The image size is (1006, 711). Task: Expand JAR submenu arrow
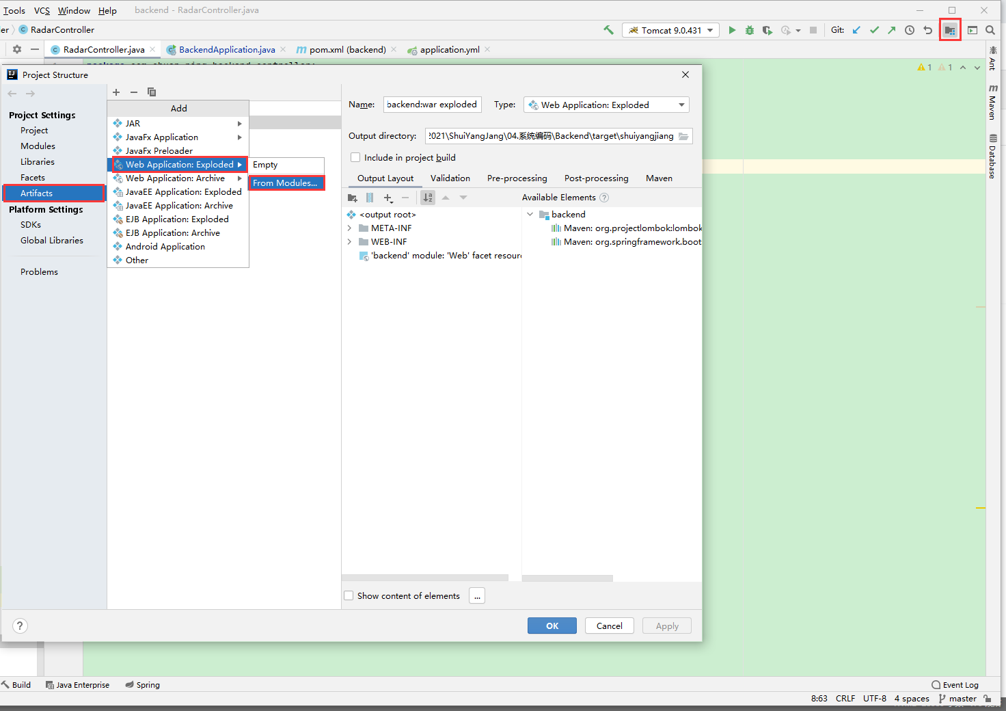point(240,124)
